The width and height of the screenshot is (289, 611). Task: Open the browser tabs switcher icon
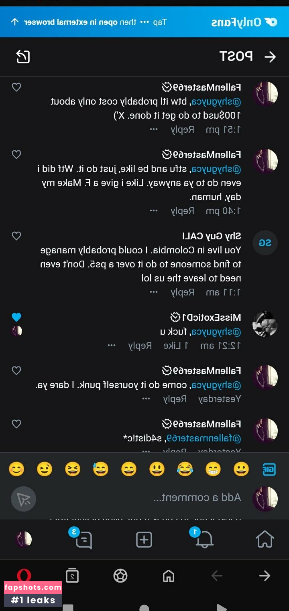pyautogui.click(x=72, y=576)
